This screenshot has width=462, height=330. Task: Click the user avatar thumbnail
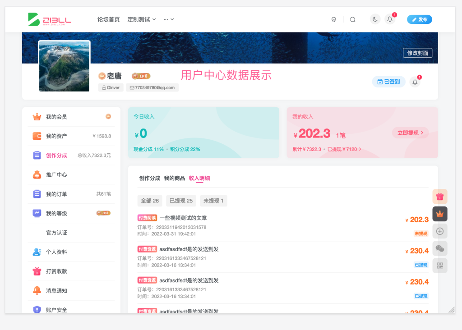pyautogui.click(x=64, y=65)
